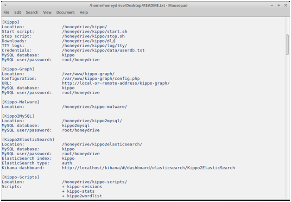Place cursor on the [Kippo] header
Image resolution: width=291 pixels, height=202 pixels.
10,22
